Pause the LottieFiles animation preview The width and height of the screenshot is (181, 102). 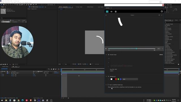(106, 49)
